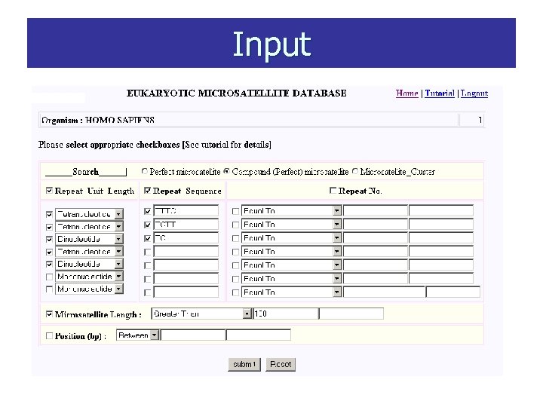The image size is (543, 407).
Task: Open the first Tetranucleotide dropdown
Action: 89,214
